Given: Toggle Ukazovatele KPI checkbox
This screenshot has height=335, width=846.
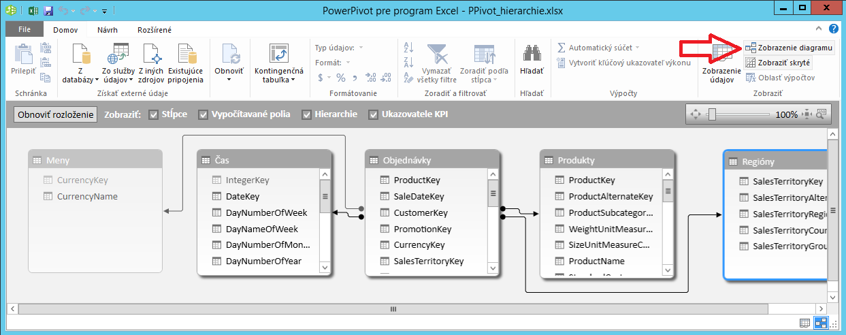Looking at the screenshot, I should pyautogui.click(x=374, y=114).
